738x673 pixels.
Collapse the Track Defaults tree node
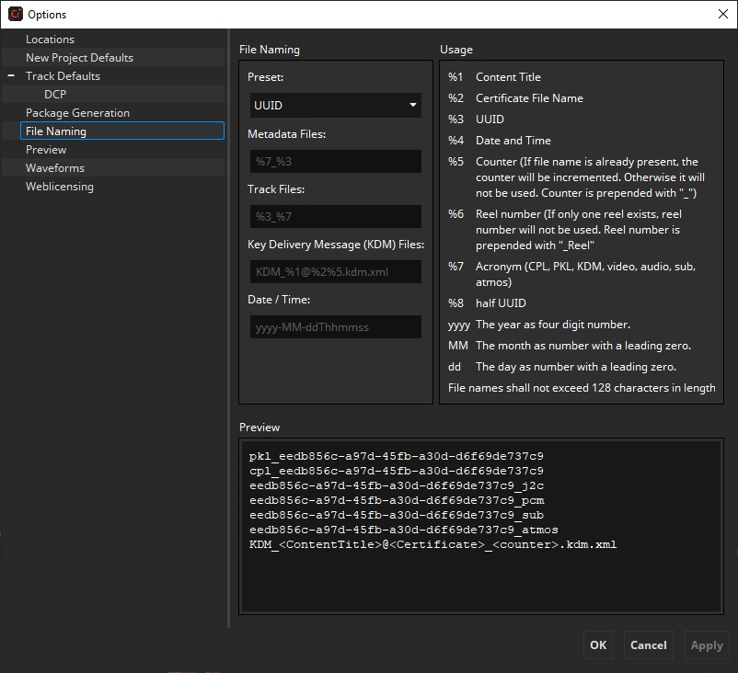[x=11, y=76]
